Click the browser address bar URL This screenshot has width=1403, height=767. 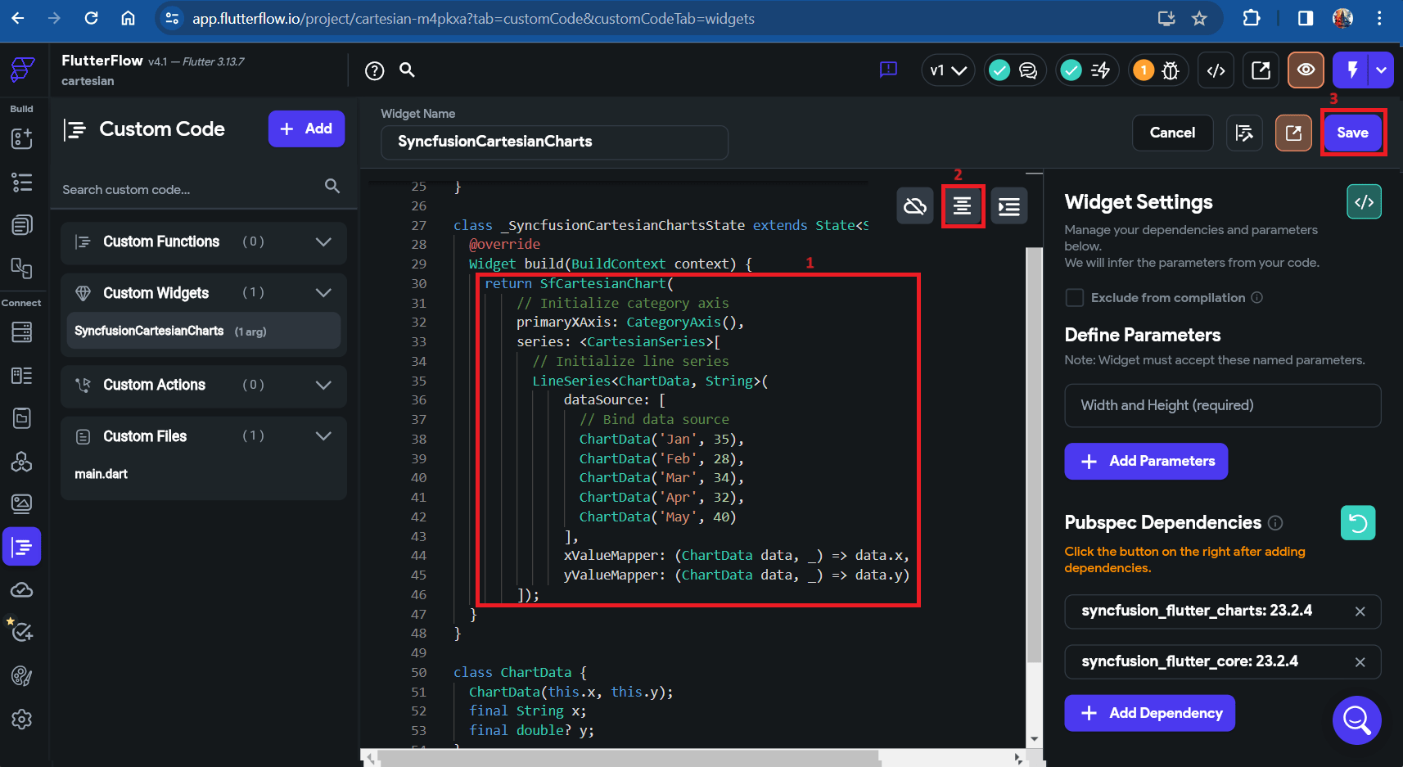pos(473,18)
